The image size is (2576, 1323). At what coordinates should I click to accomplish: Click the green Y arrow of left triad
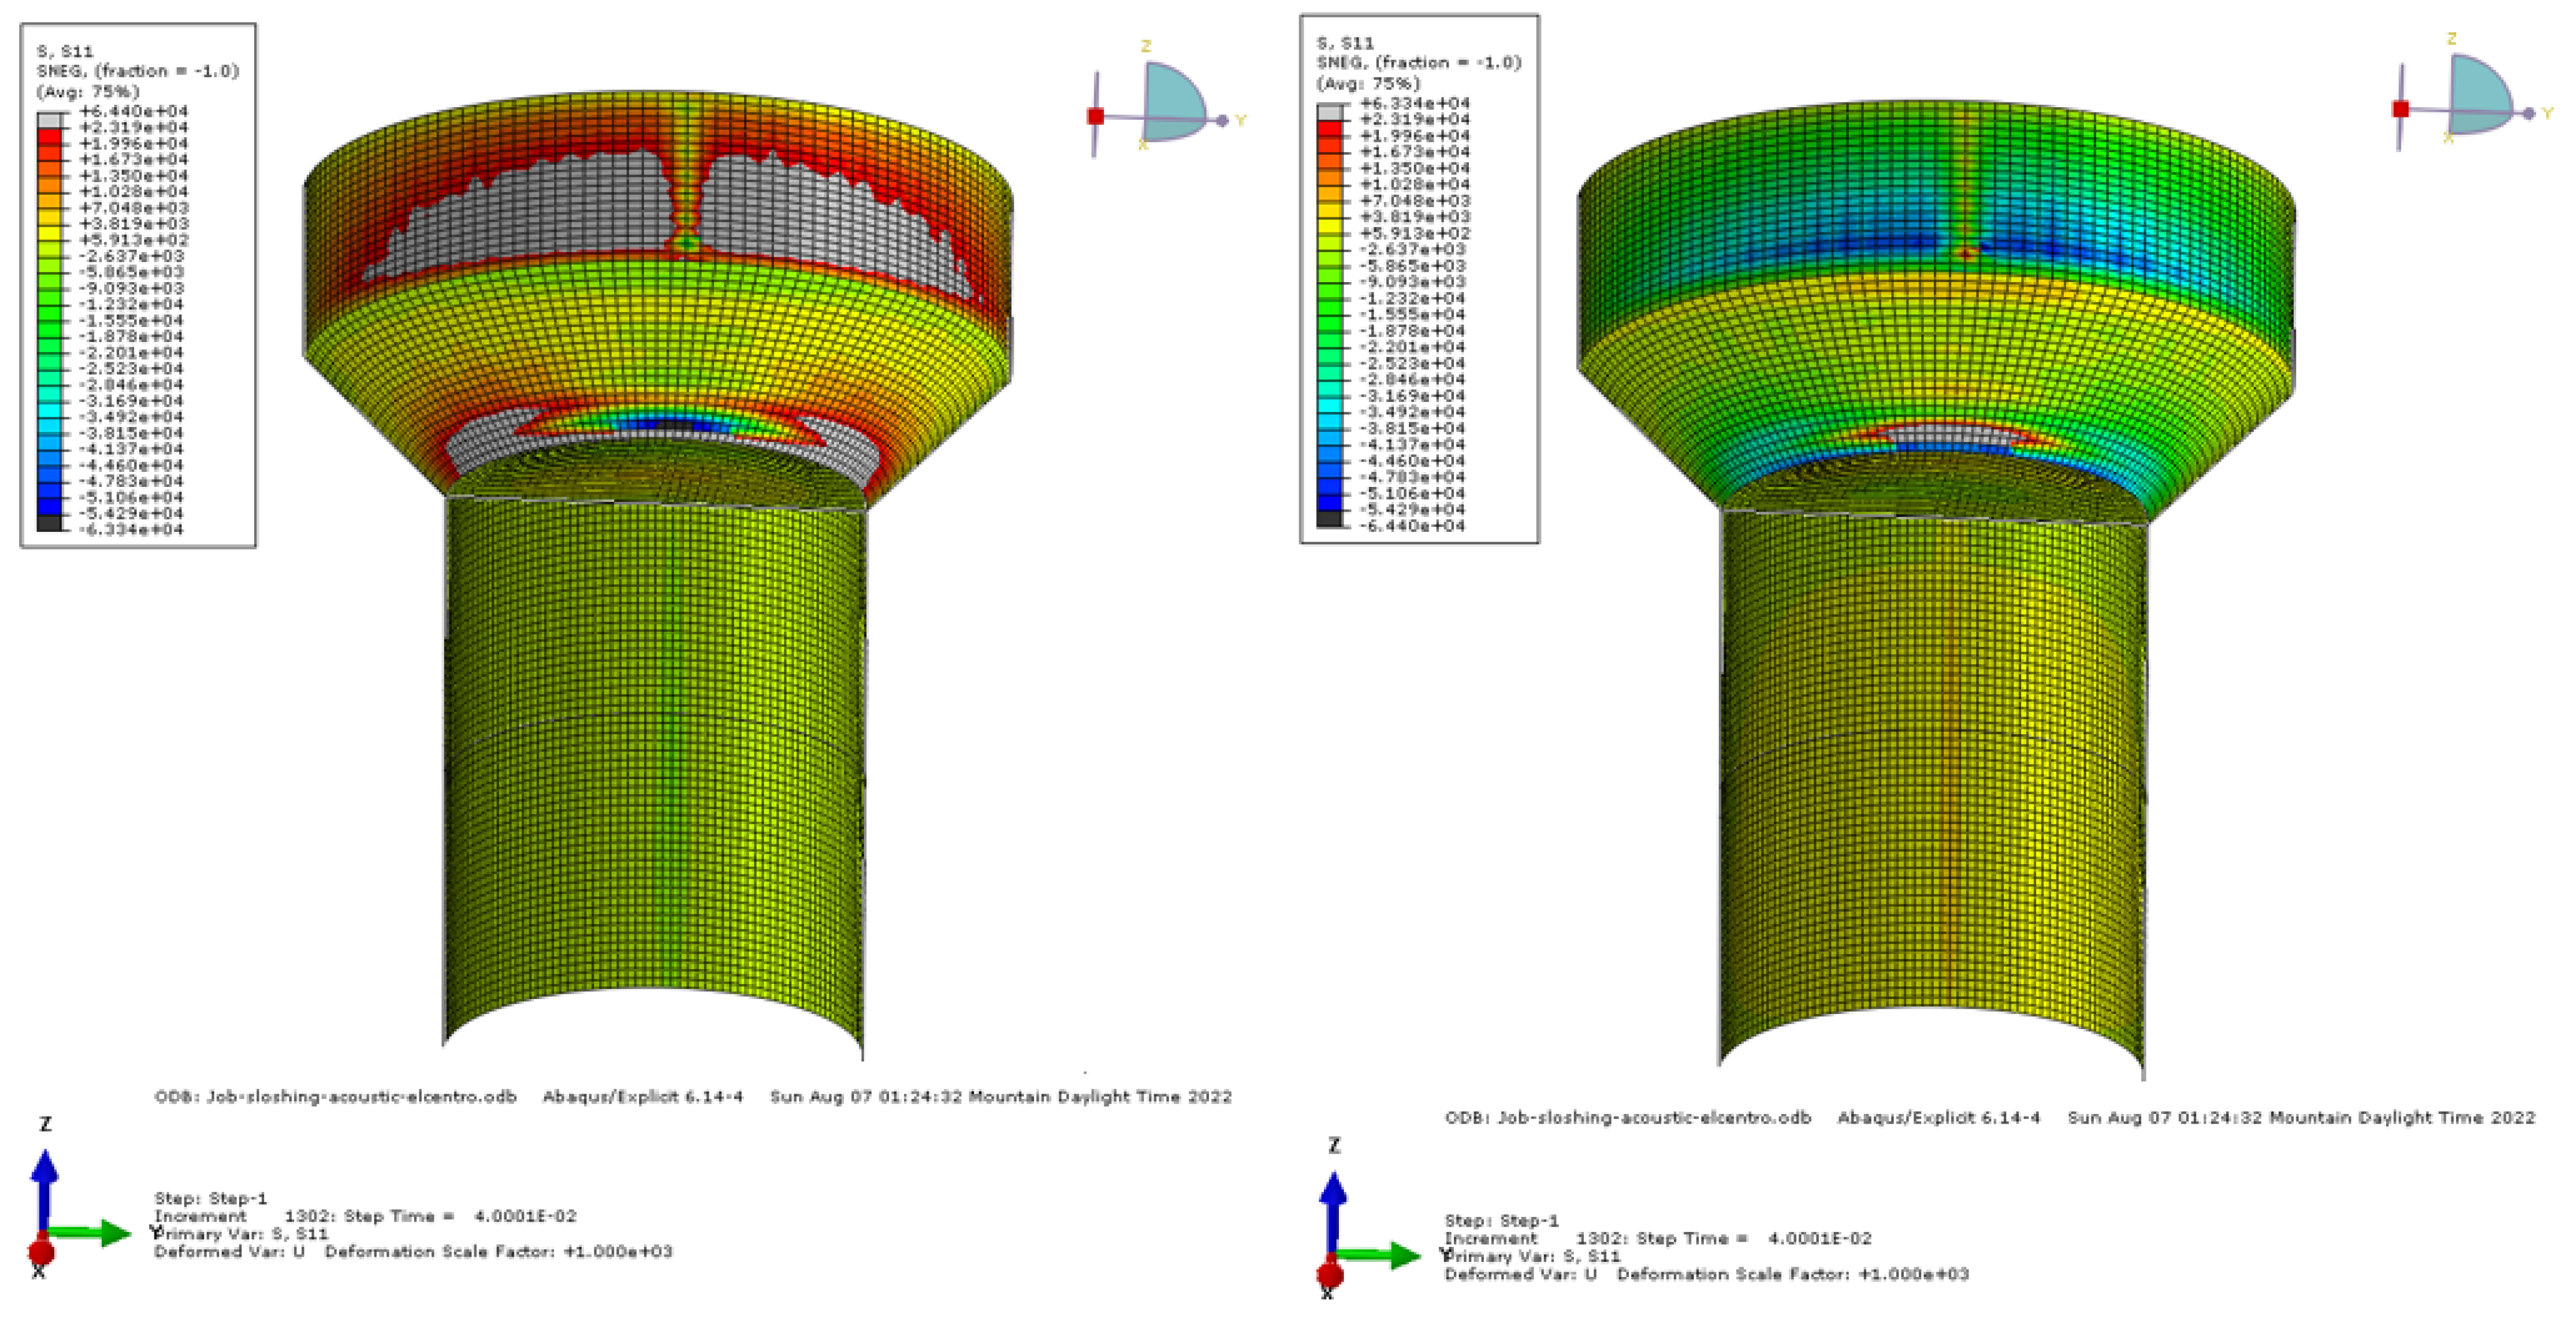tap(95, 1233)
